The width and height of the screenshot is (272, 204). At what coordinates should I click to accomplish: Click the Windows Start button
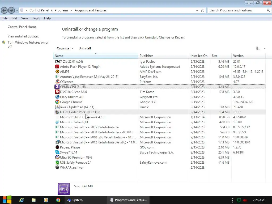point(7,200)
